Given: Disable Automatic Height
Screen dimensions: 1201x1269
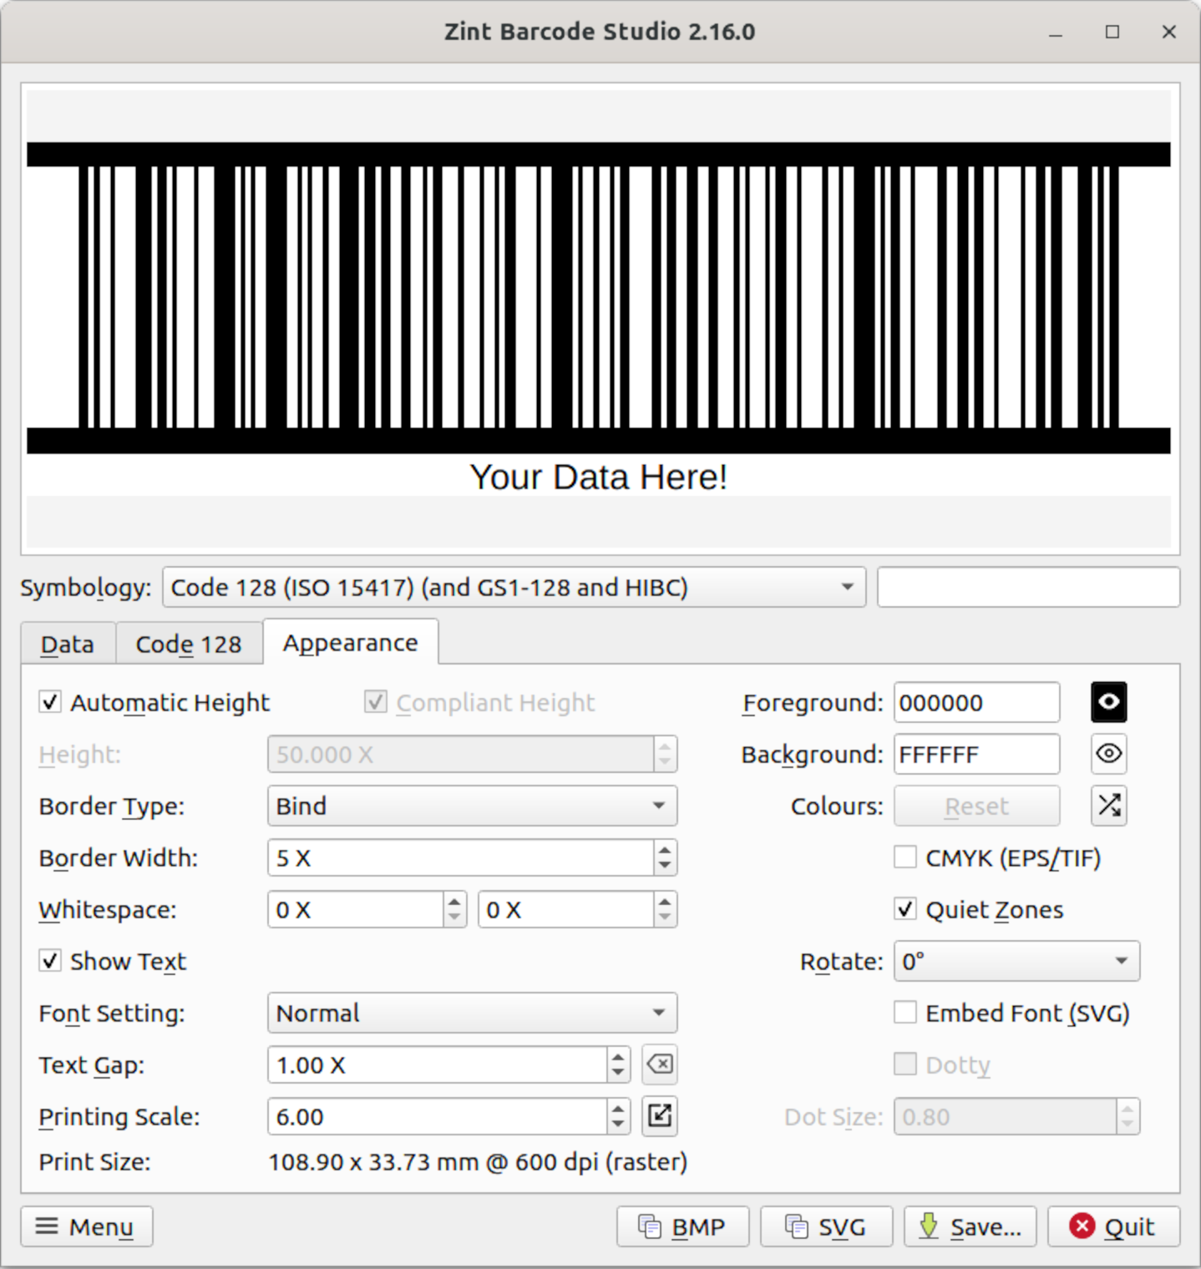Looking at the screenshot, I should pyautogui.click(x=50, y=702).
